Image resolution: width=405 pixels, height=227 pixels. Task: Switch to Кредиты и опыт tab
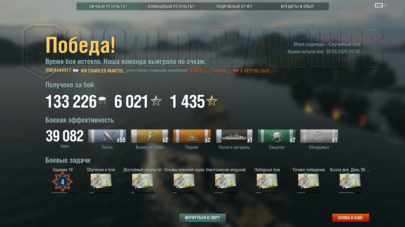click(x=297, y=7)
